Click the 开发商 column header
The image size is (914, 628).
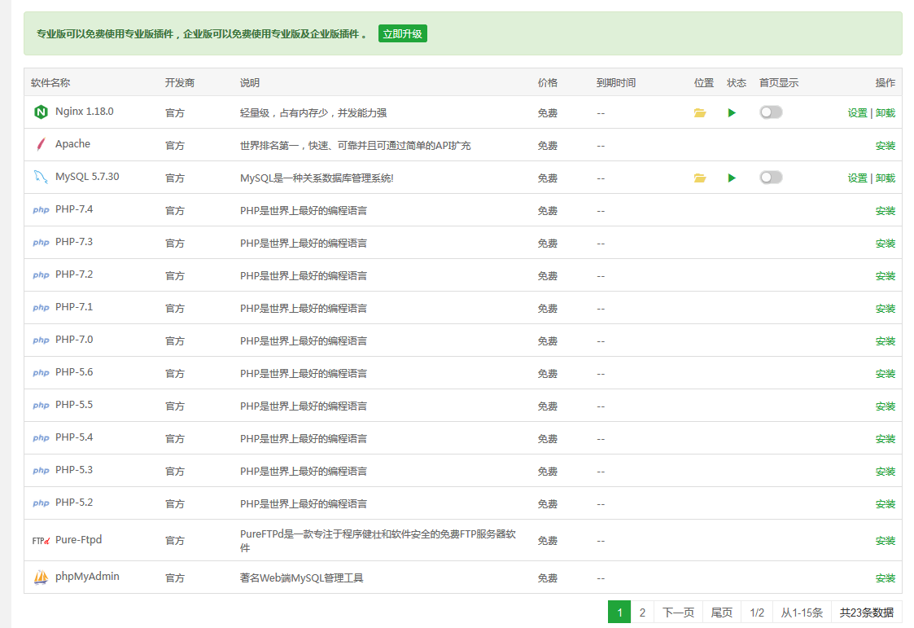coord(180,83)
